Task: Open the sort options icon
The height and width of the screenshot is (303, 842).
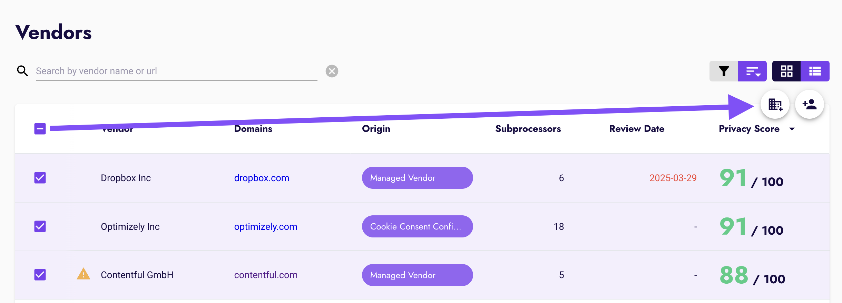Action: (x=752, y=71)
